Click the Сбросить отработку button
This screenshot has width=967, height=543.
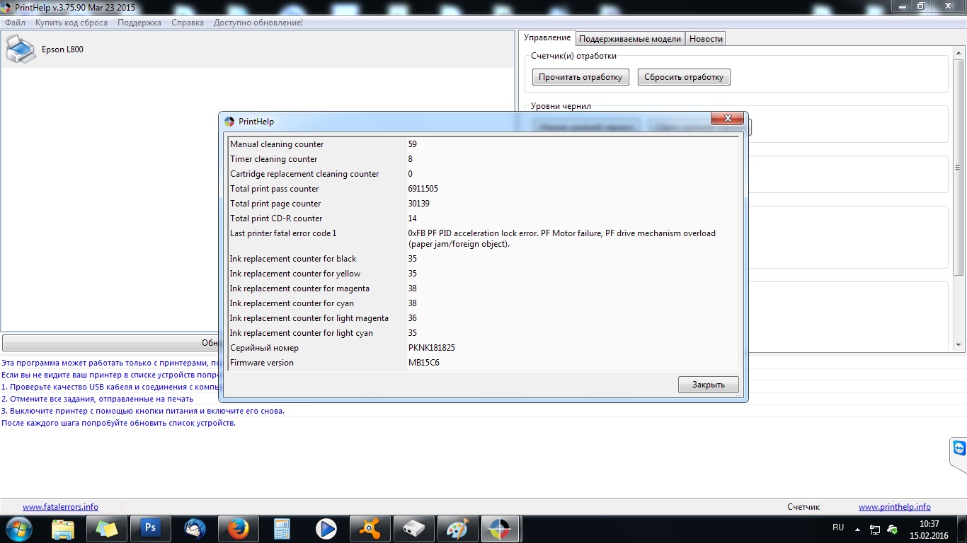click(684, 77)
